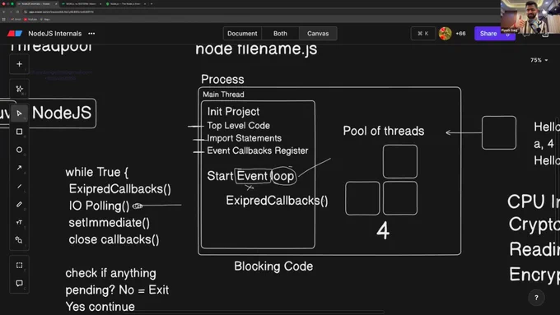Click the 'Process' label
The image size is (560, 315).
click(222, 79)
